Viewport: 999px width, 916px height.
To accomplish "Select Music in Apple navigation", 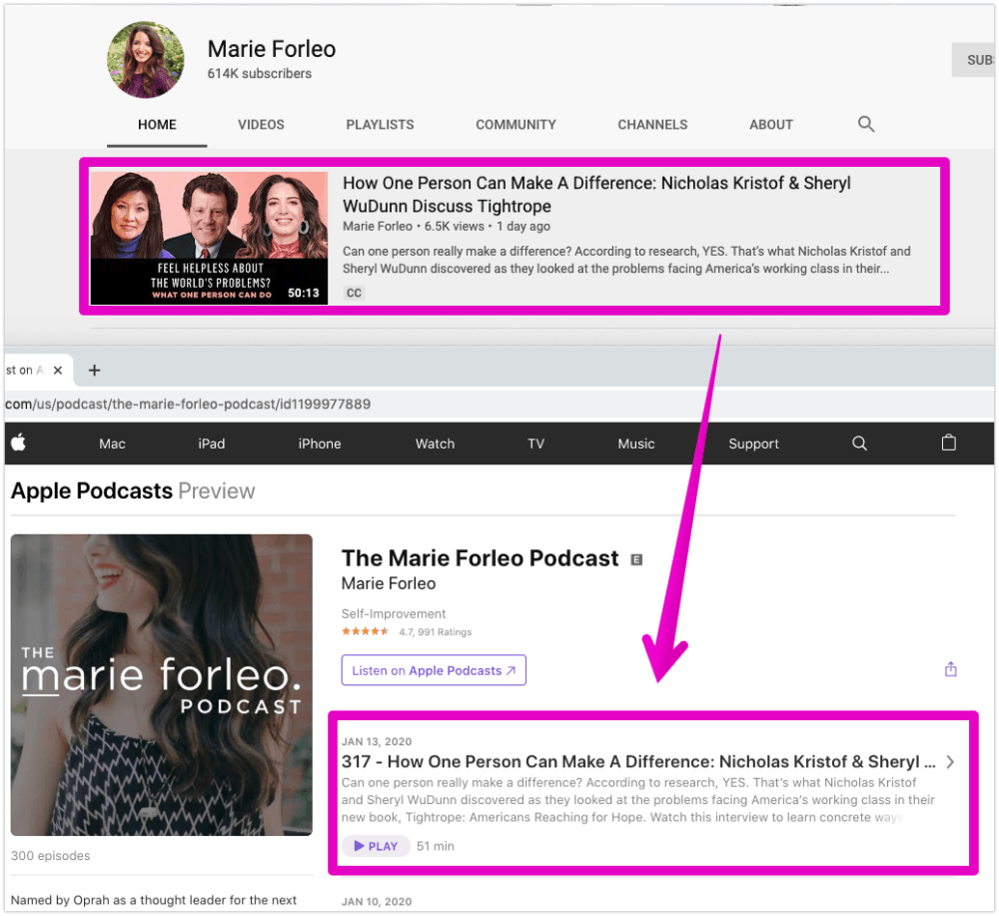I will (x=635, y=444).
